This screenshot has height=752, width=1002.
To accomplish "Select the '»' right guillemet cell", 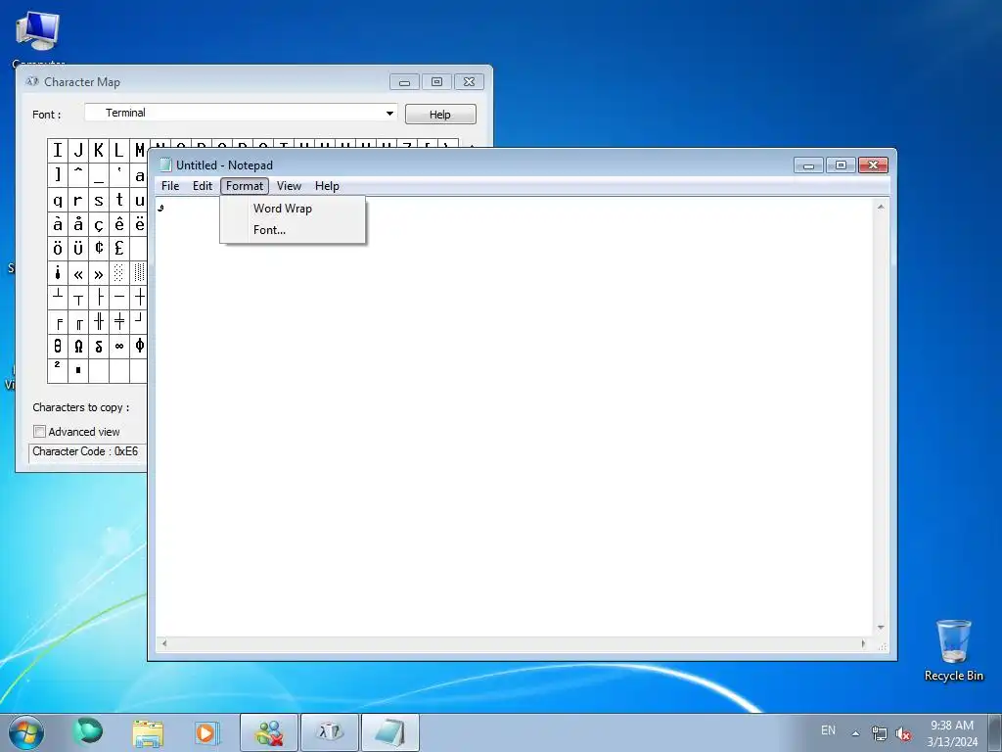I will [x=99, y=273].
